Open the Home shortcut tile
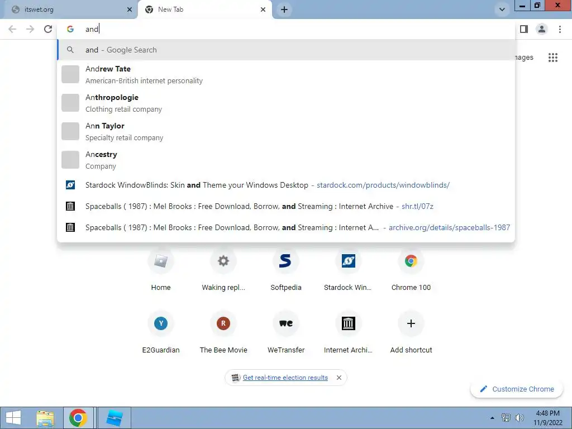Image resolution: width=572 pixels, height=429 pixels. (161, 270)
